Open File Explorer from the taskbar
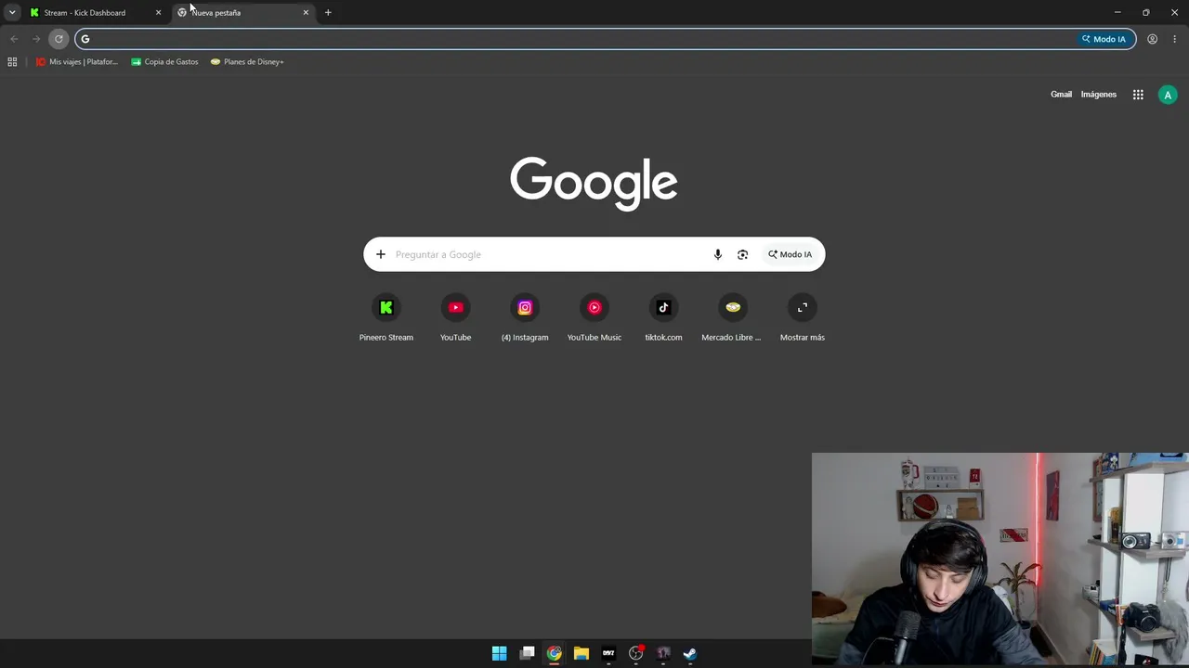 (x=581, y=653)
